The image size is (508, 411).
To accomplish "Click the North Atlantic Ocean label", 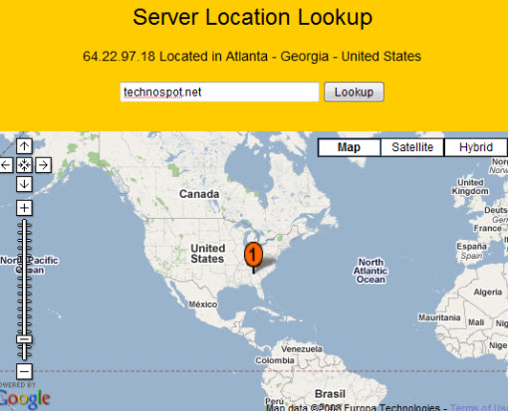I will coord(371,271).
